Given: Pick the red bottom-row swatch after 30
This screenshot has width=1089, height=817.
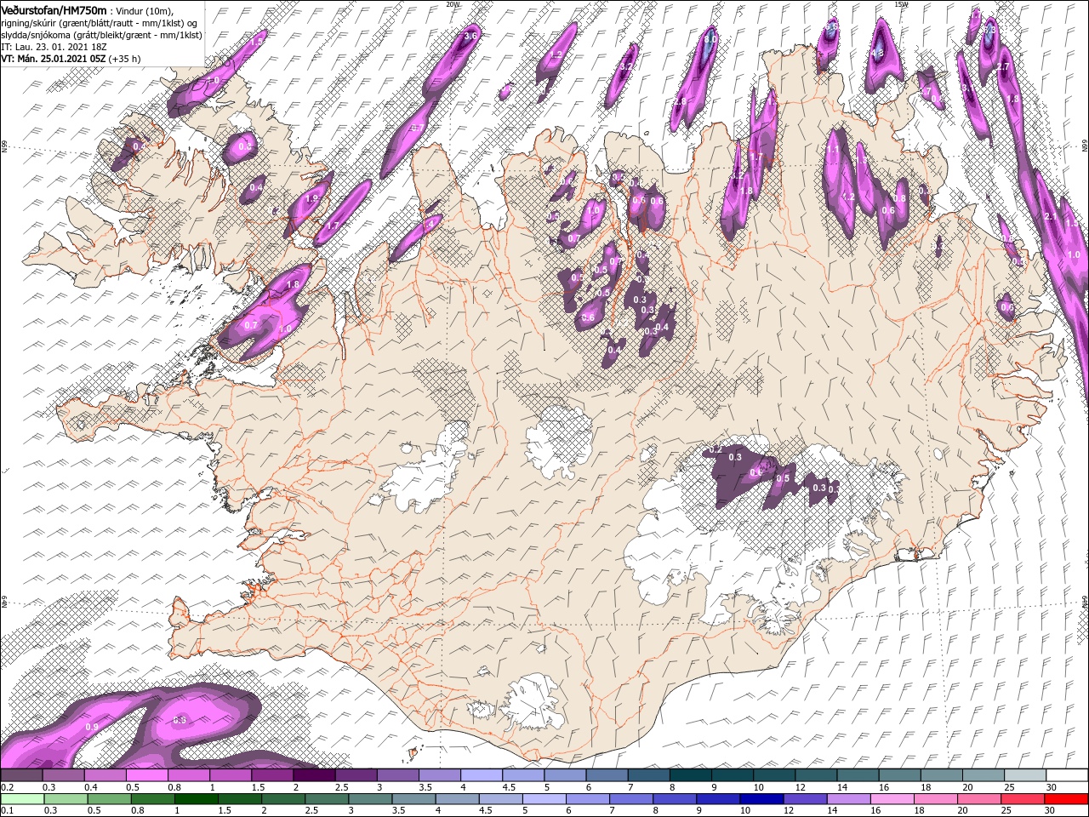Looking at the screenshot, I should (1067, 799).
